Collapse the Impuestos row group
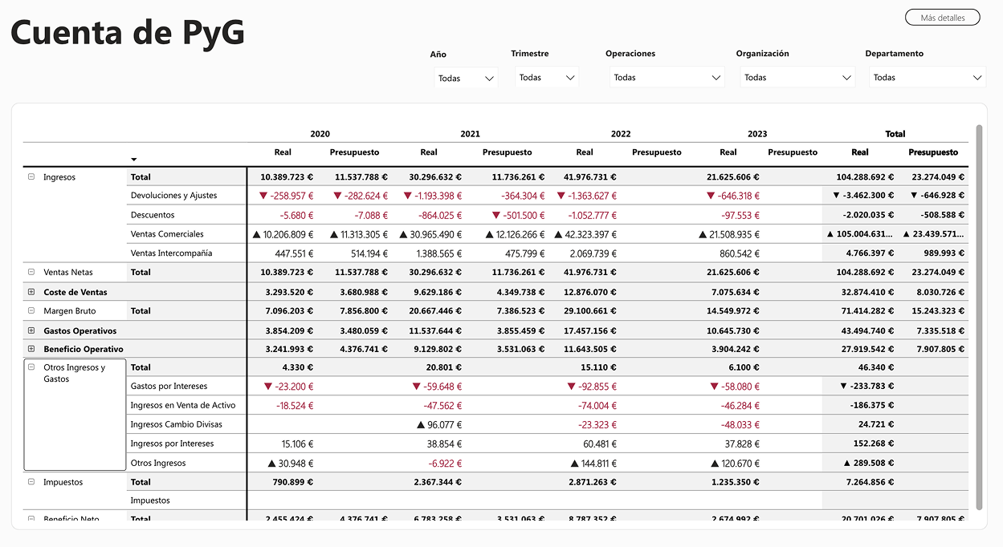1003x547 pixels. click(x=31, y=482)
